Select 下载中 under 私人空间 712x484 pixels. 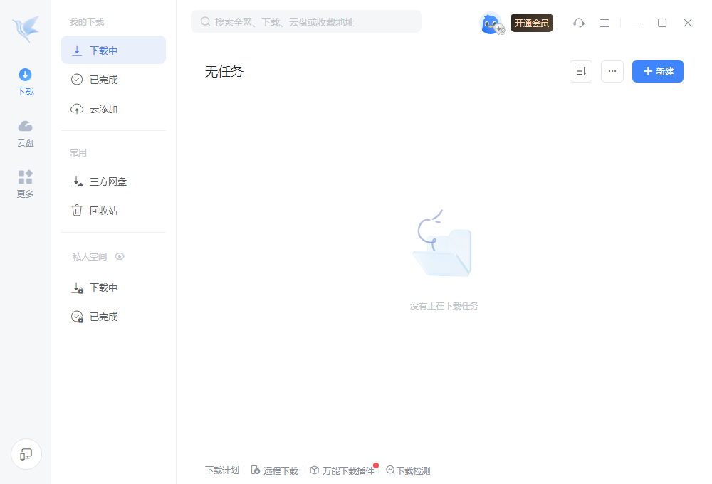tap(104, 288)
